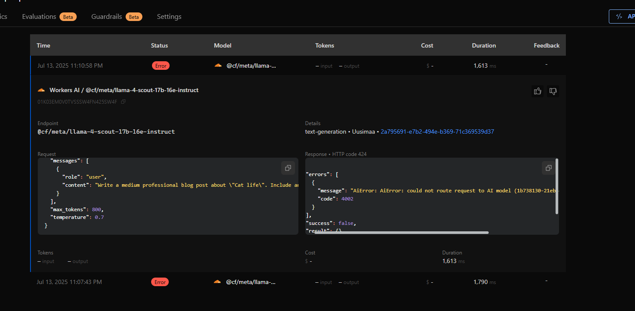
Task: Click Cloudflare icon in 11:10:58 PM row
Action: coord(218,66)
